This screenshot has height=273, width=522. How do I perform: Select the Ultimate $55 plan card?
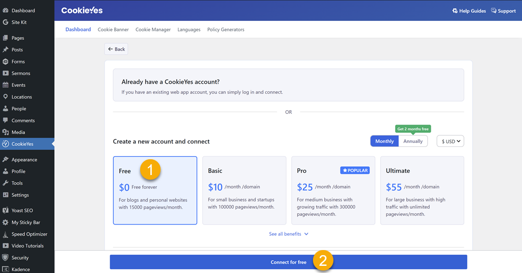click(422, 190)
